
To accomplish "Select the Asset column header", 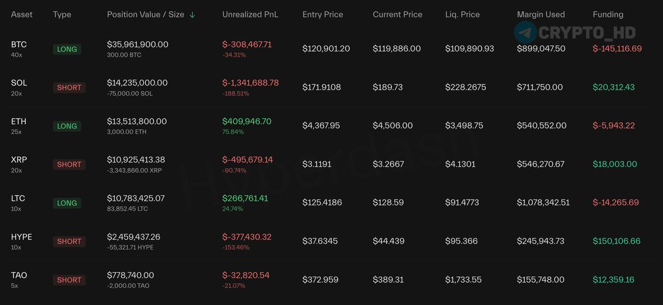I will [x=22, y=14].
